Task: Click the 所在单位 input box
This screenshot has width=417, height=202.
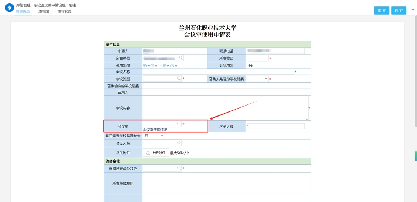Action: pyautogui.click(x=163, y=58)
